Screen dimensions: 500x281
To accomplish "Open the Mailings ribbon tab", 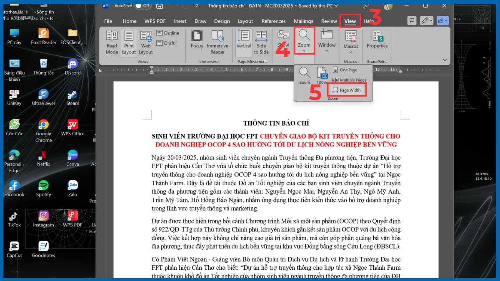I will tap(303, 21).
